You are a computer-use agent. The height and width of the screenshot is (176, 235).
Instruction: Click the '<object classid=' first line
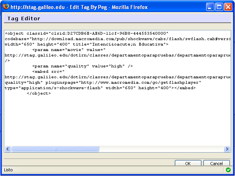pyautogui.click(x=87, y=33)
